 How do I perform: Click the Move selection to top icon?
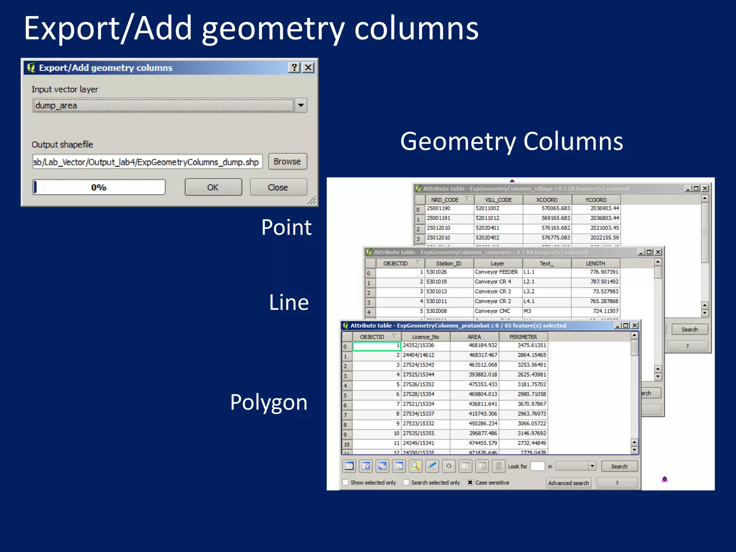[x=365, y=466]
